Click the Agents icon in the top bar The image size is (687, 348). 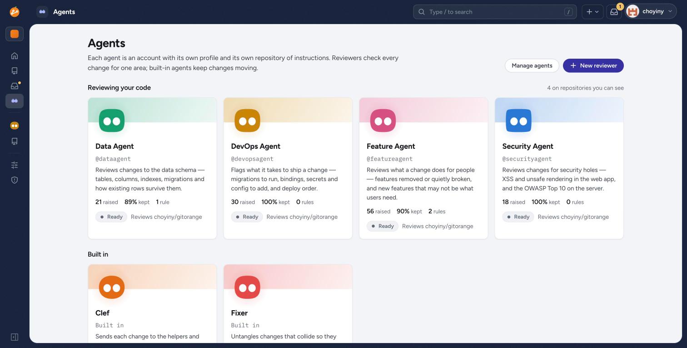[42, 12]
